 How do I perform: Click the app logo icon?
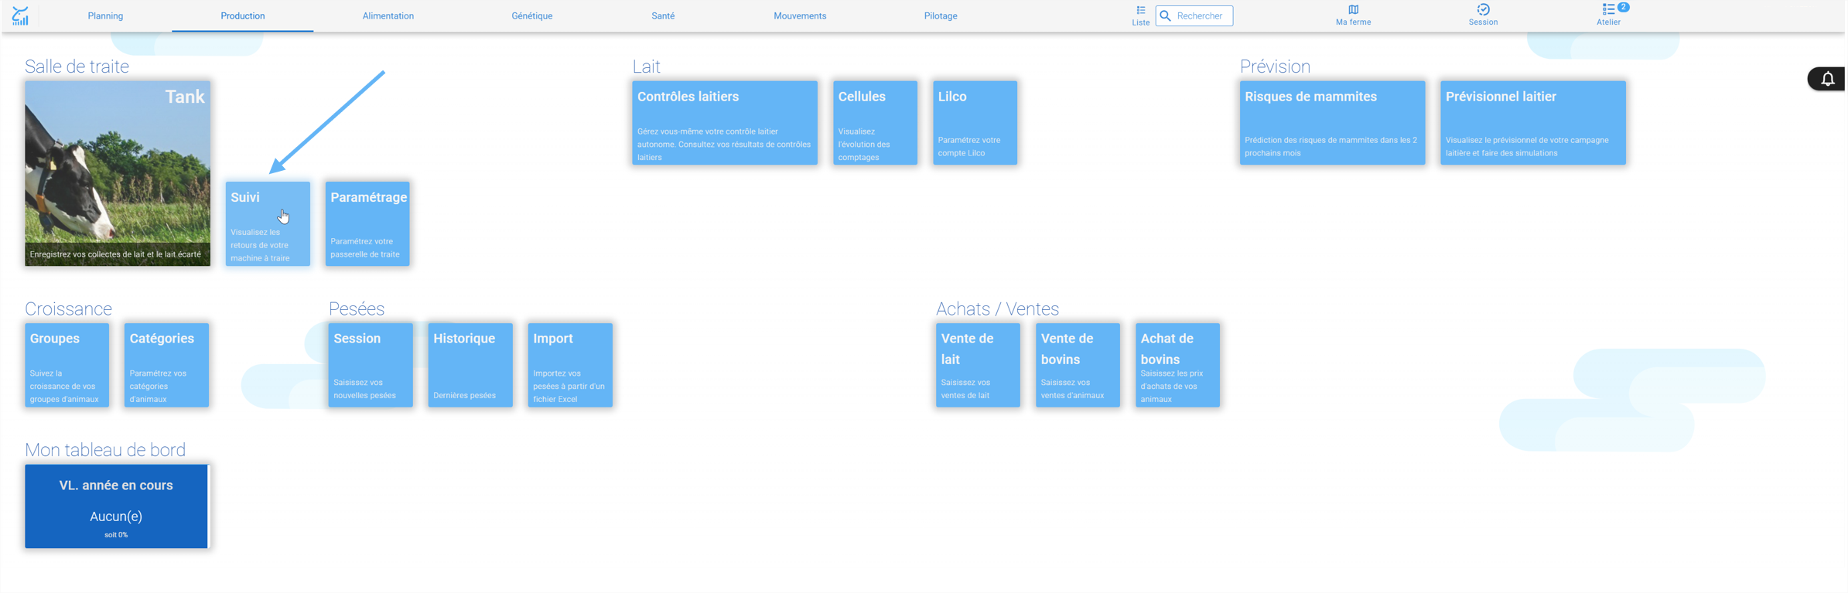pyautogui.click(x=20, y=15)
